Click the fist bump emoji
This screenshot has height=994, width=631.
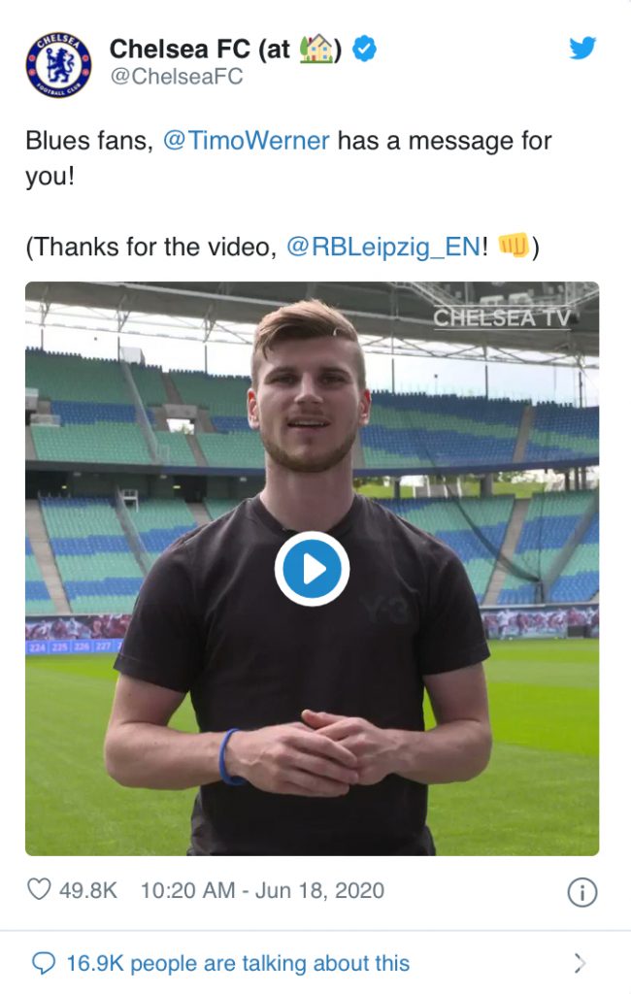[x=514, y=246]
